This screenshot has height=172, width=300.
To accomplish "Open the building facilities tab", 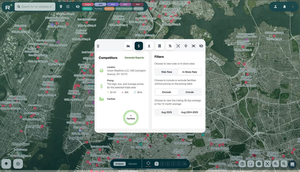I will pyautogui.click(x=160, y=46).
